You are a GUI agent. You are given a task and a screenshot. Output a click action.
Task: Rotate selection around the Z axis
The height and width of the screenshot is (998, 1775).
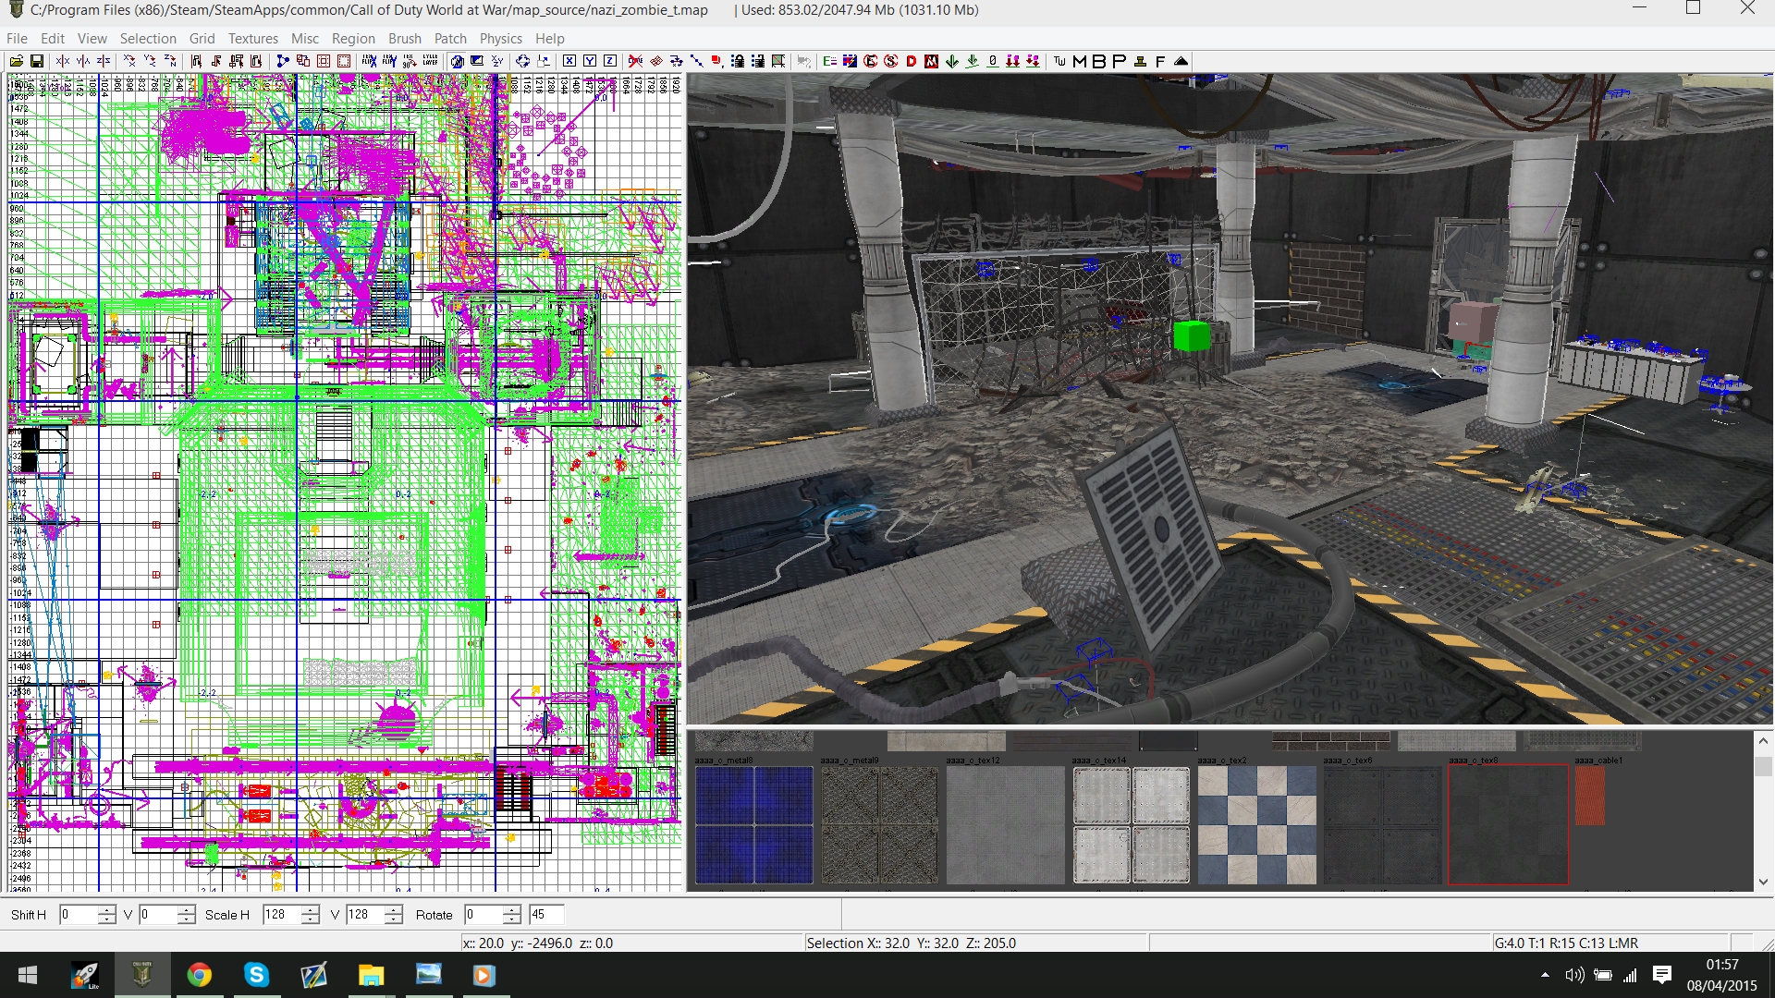point(170,61)
